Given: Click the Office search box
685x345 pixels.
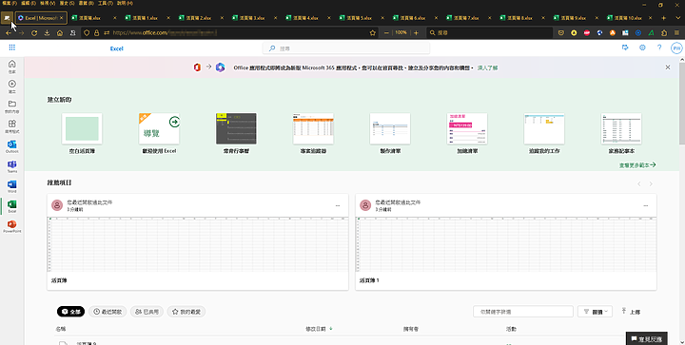Looking at the screenshot, I should click(346, 48).
